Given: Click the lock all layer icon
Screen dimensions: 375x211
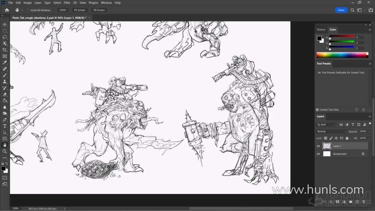Looking at the screenshot, I should [x=347, y=138].
